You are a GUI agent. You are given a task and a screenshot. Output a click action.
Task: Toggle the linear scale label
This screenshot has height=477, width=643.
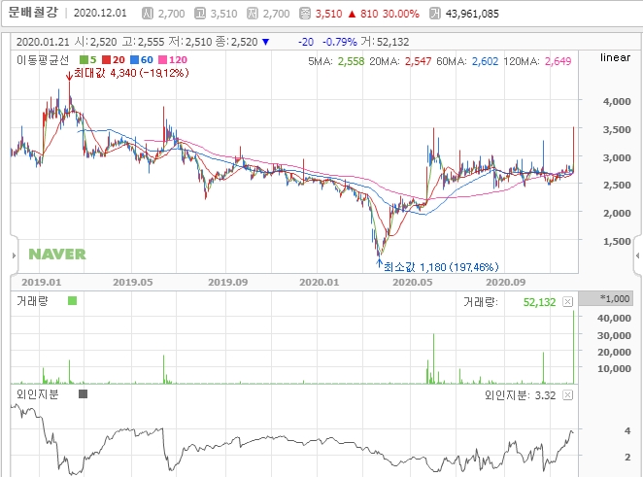[615, 57]
